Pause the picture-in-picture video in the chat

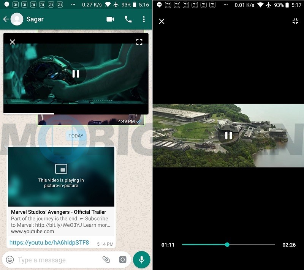pos(76,74)
